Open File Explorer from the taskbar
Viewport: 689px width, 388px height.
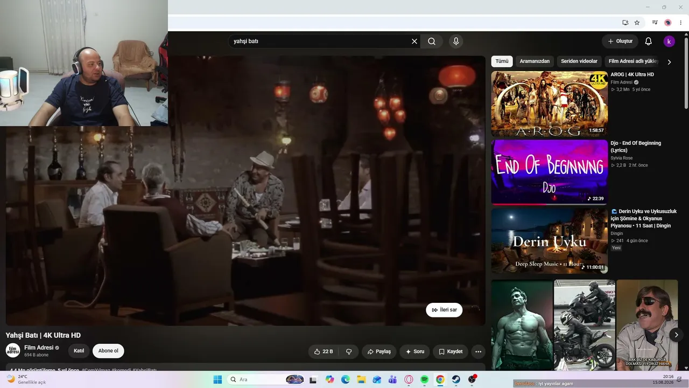pyautogui.click(x=361, y=379)
